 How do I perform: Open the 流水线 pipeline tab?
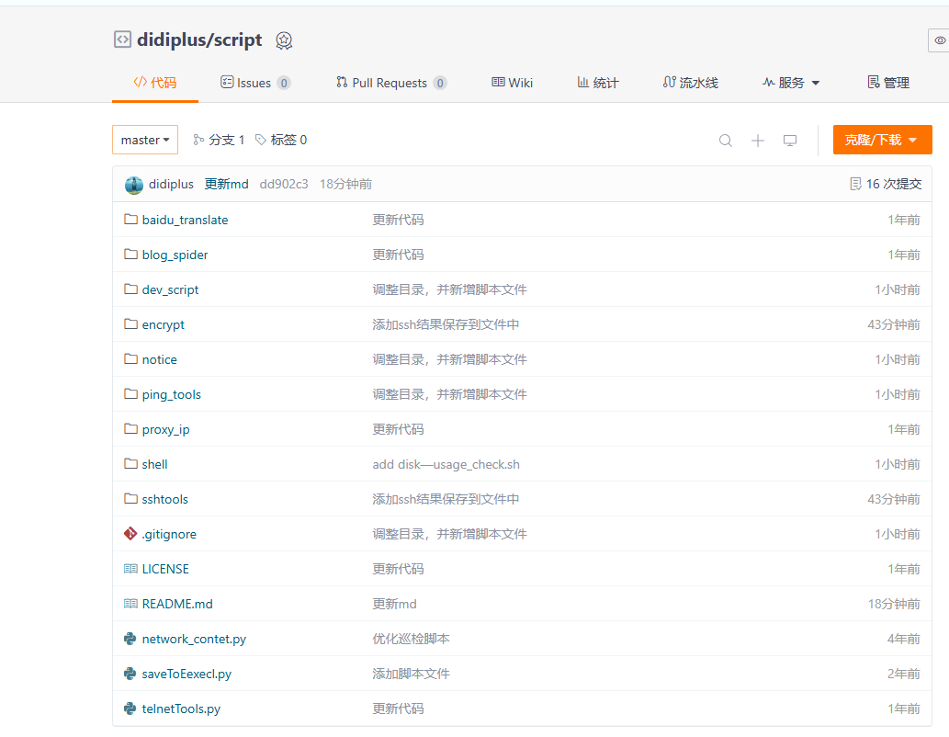(691, 83)
